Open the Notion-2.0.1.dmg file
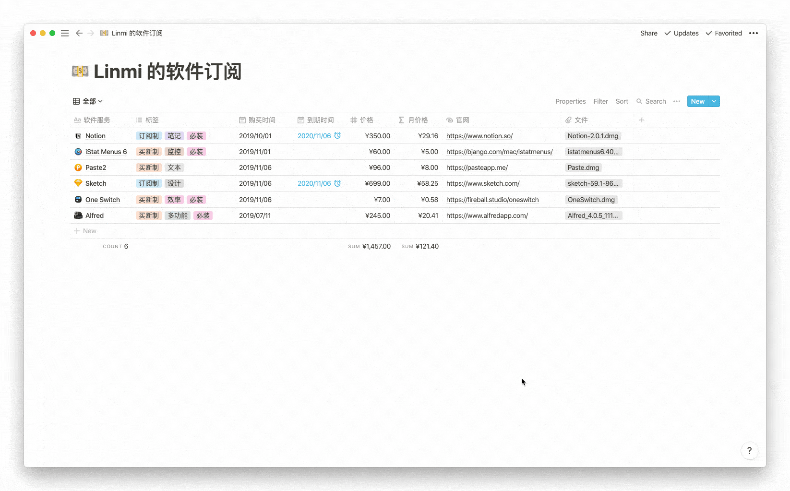Image resolution: width=790 pixels, height=491 pixels. coord(593,136)
